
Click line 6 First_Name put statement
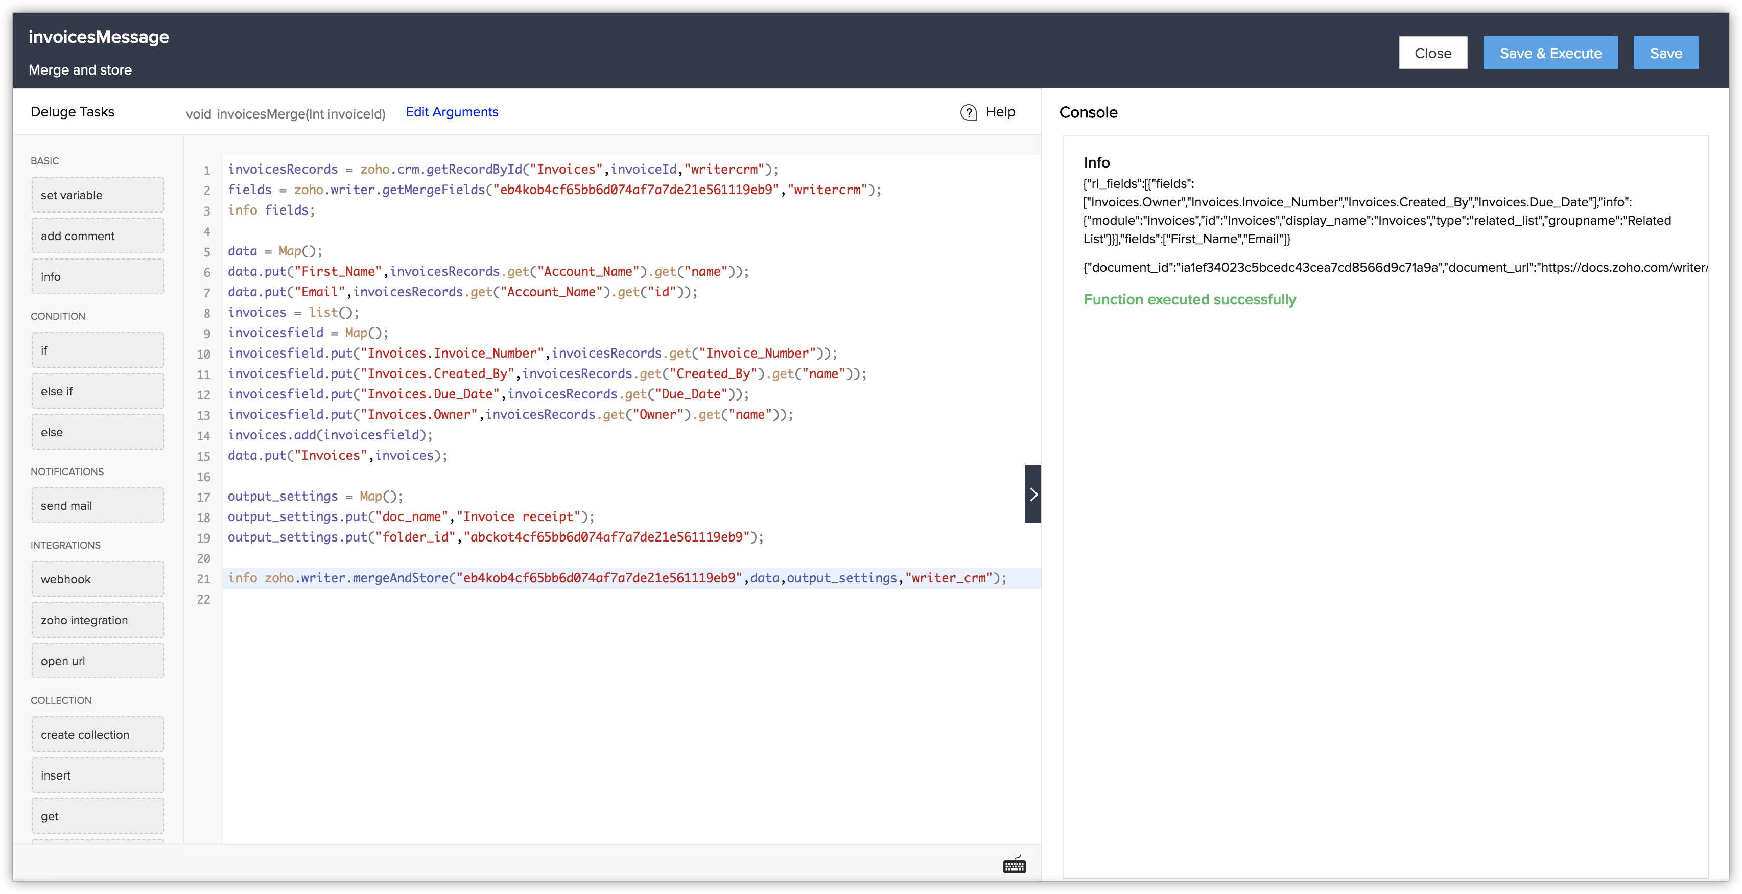(x=488, y=271)
